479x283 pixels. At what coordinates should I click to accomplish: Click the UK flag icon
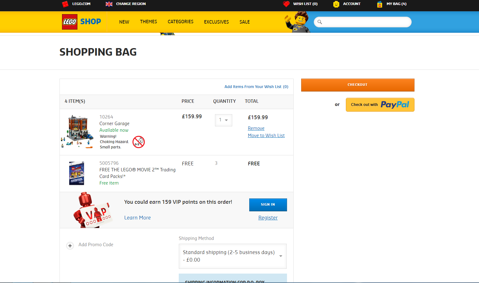[109, 4]
